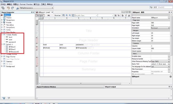
Task: Open the 帮助(H) menu
Action: tap(50, 4)
